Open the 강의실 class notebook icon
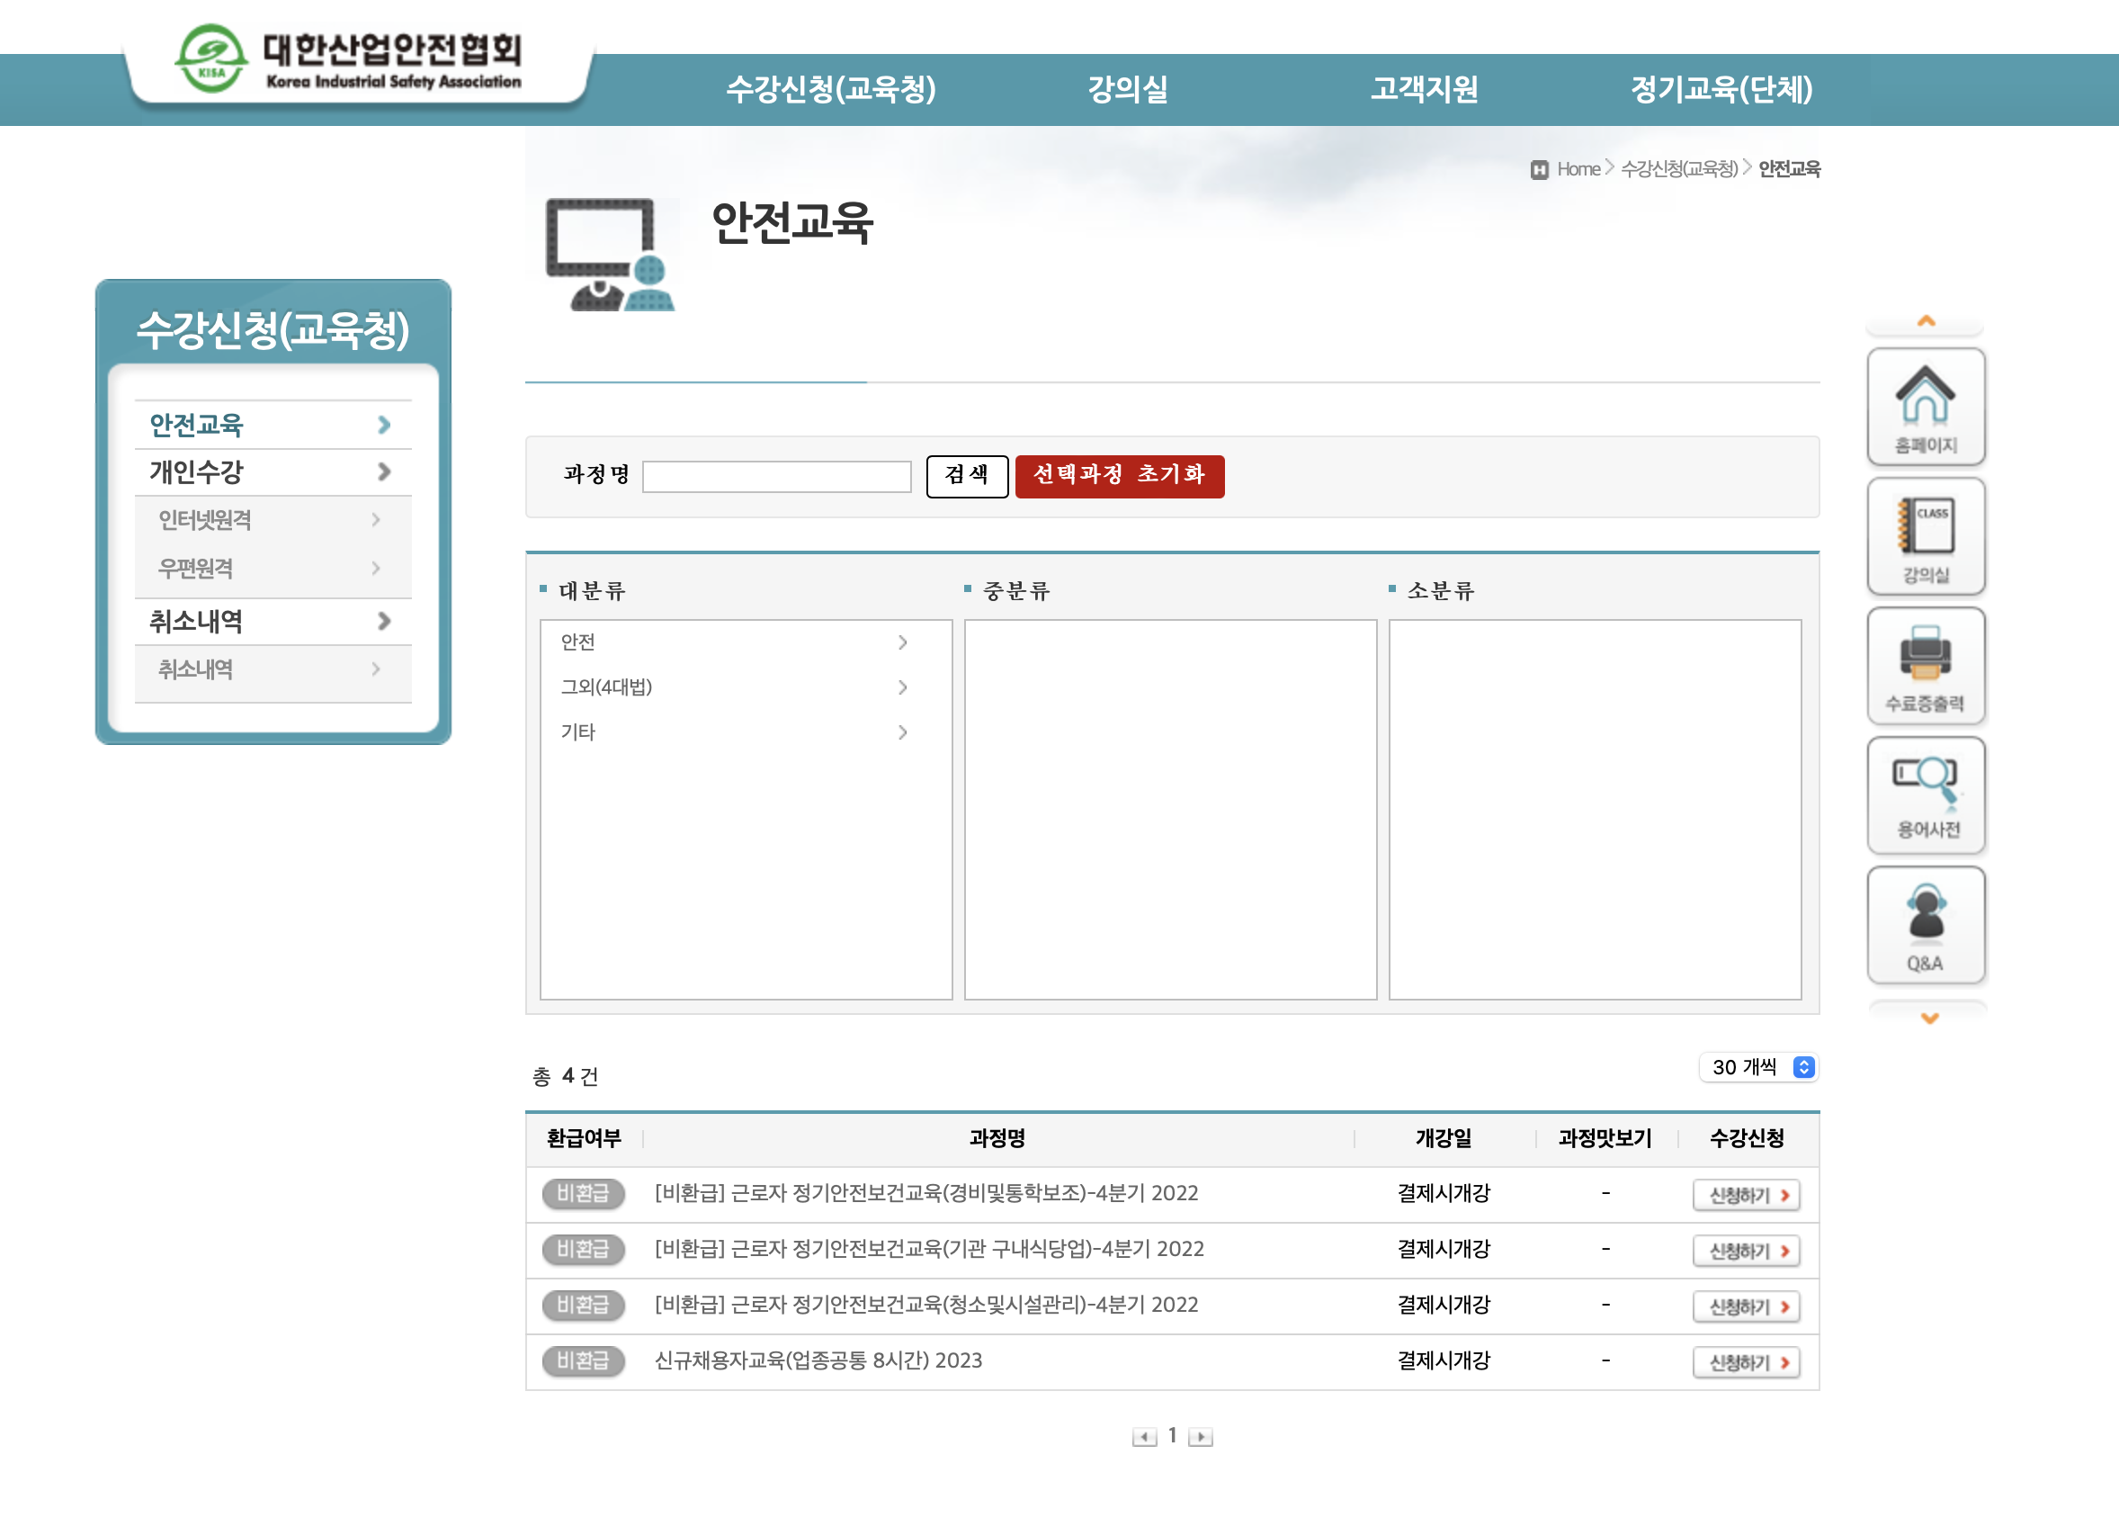This screenshot has width=2119, height=1517. 1925,536
